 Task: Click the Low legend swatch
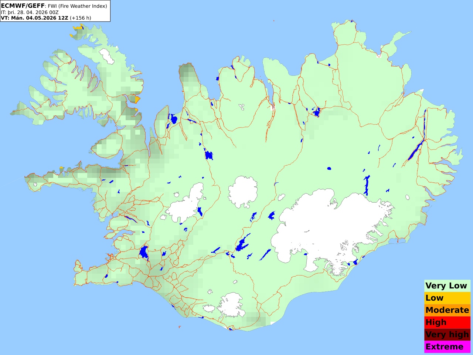tap(447, 298)
